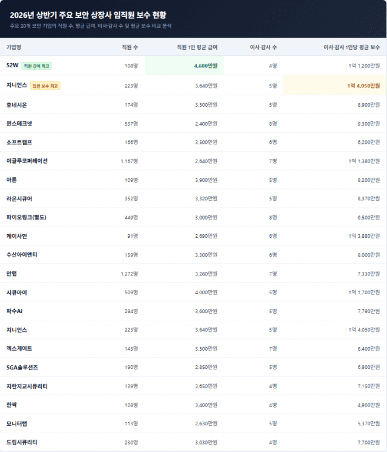Click the 1억 3,880만원 executive pay value
The image size is (387, 452).
click(364, 236)
